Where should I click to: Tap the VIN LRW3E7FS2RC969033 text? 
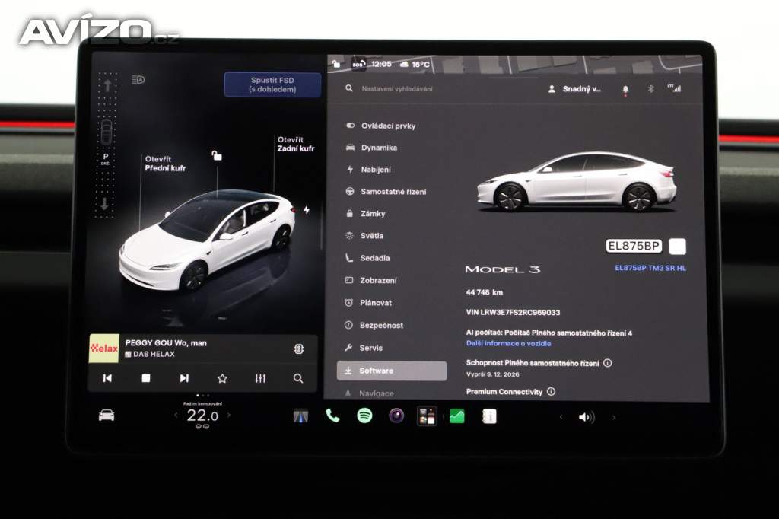pyautogui.click(x=513, y=312)
